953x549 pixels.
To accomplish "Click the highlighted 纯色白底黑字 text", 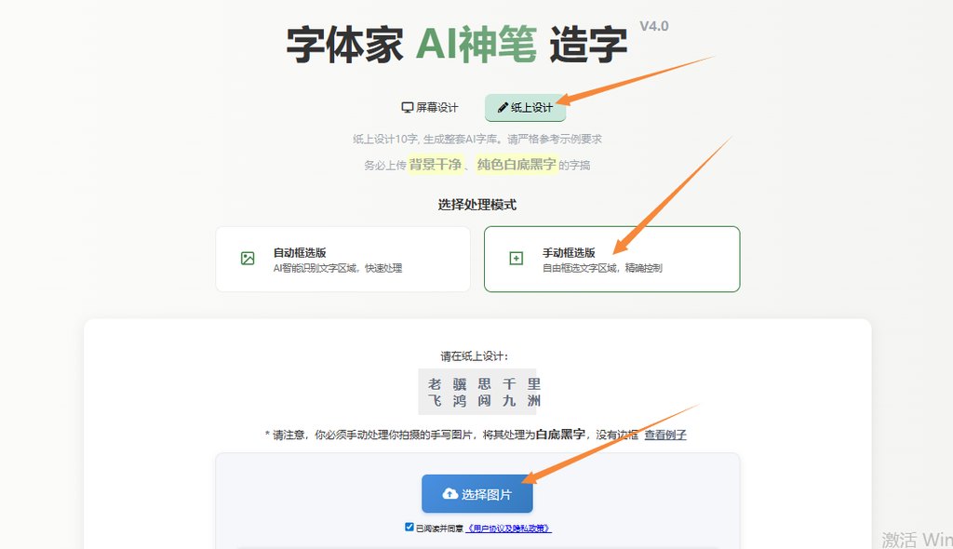I will pyautogui.click(x=517, y=164).
